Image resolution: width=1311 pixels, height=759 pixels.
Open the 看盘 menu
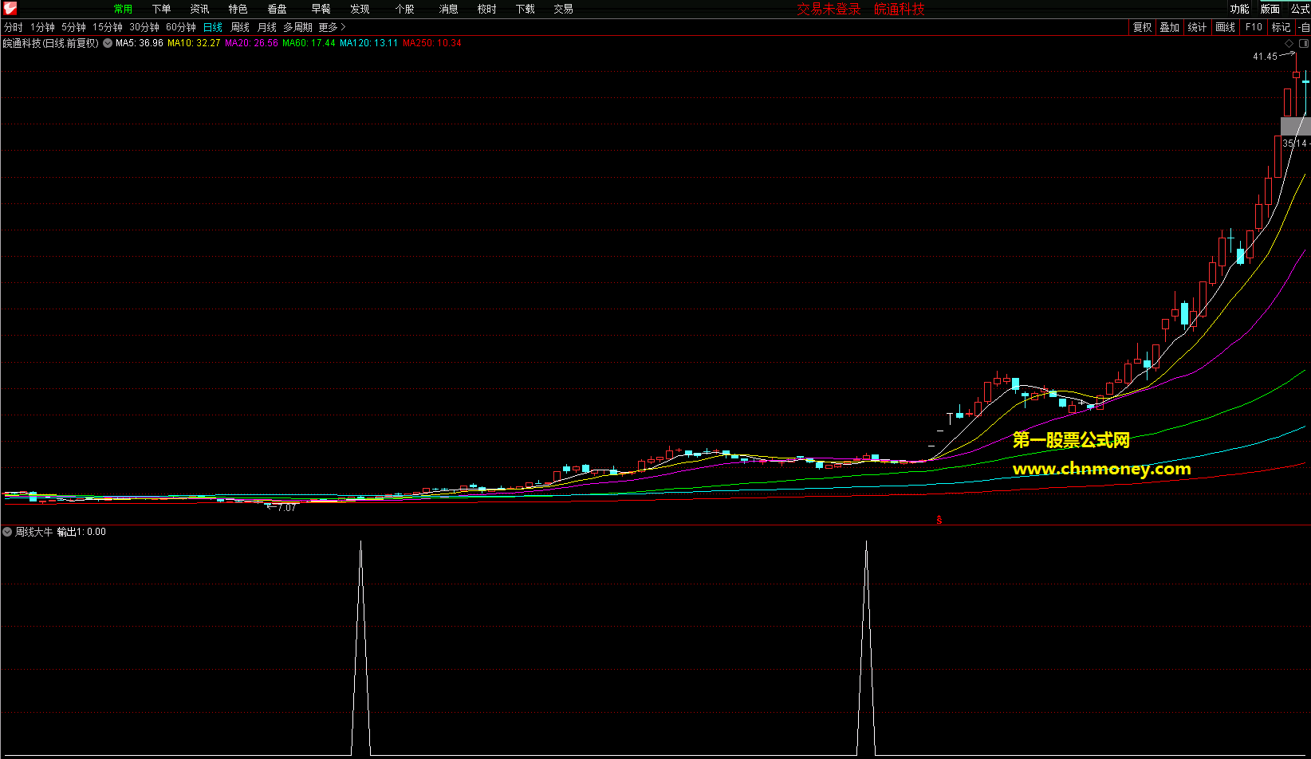pos(277,9)
